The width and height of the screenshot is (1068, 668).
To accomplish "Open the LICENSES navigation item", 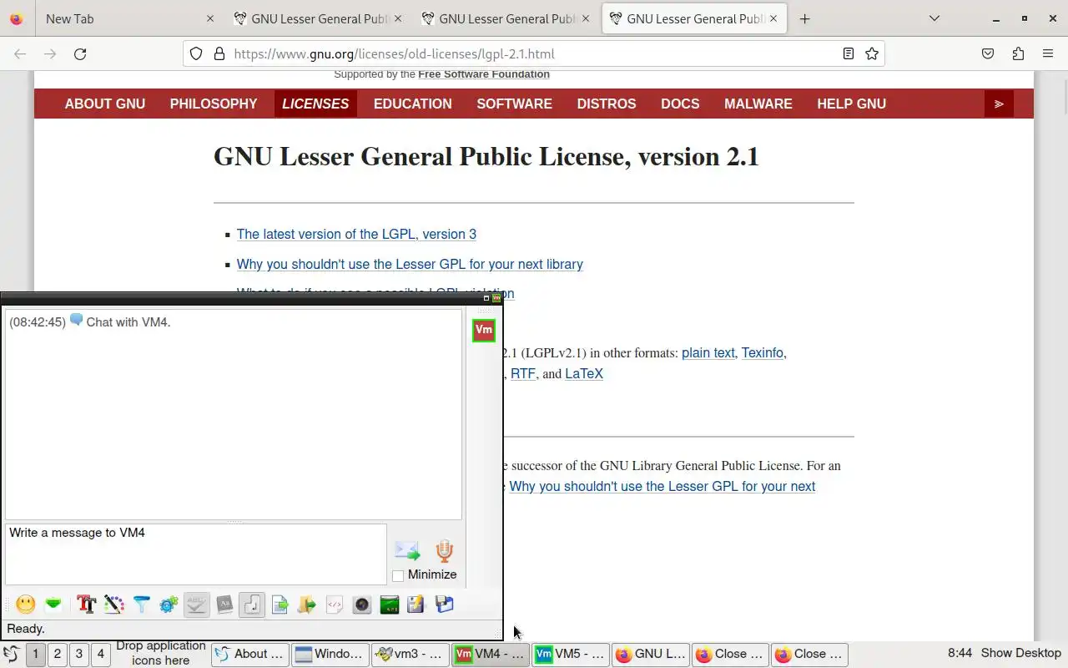I will [x=315, y=104].
